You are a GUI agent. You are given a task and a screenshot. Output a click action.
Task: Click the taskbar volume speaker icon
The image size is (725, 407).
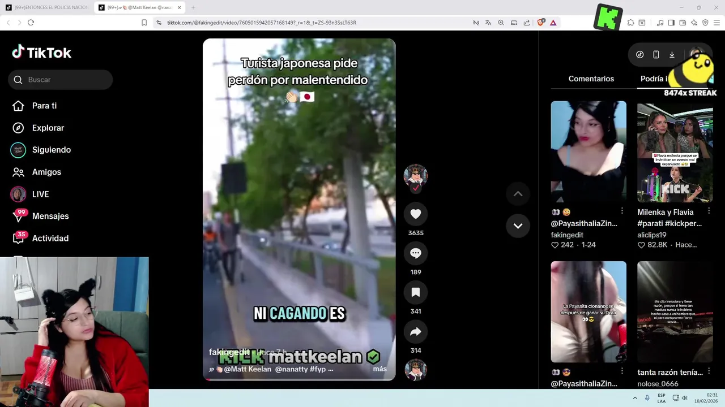click(685, 398)
